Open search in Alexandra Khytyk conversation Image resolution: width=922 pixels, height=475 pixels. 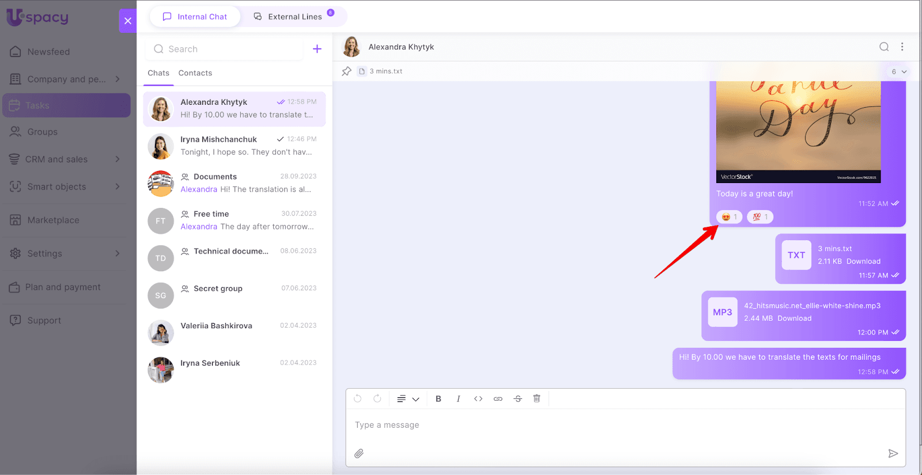(x=884, y=47)
